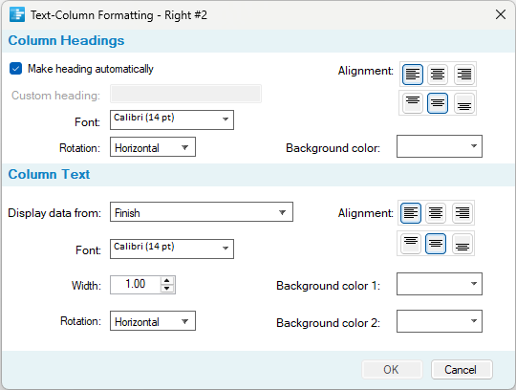The image size is (516, 390).
Task: Open the Column Text Font dropdown
Action: [x=172, y=249]
